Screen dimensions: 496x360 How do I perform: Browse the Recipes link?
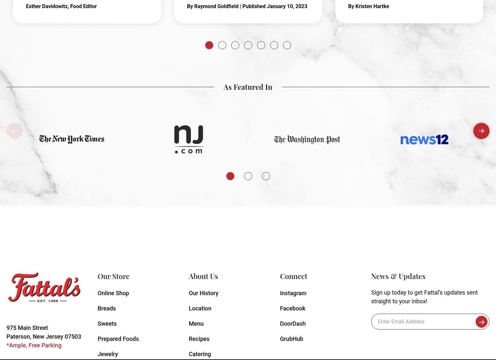coord(199,339)
